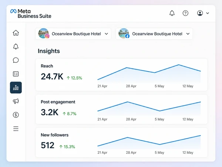Image resolution: width=222 pixels, height=167 pixels.
Task: Click the Post engagement title
Action: coord(58,102)
